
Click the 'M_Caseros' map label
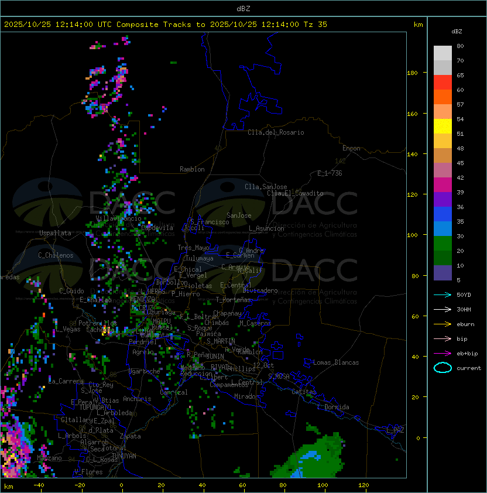(x=255, y=323)
